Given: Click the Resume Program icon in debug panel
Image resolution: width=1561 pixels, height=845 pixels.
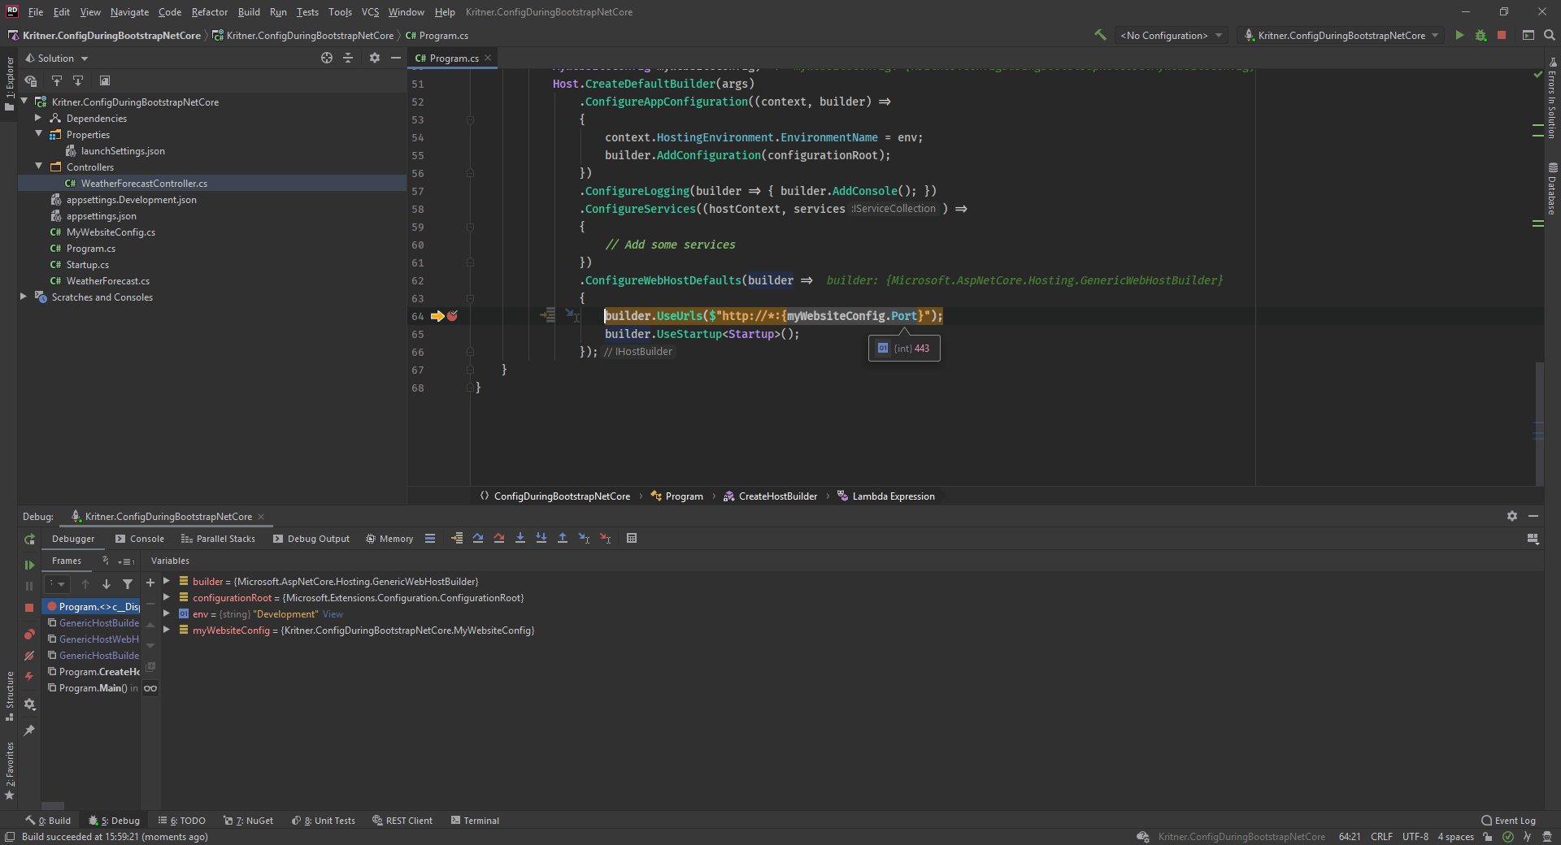Looking at the screenshot, I should (29, 564).
